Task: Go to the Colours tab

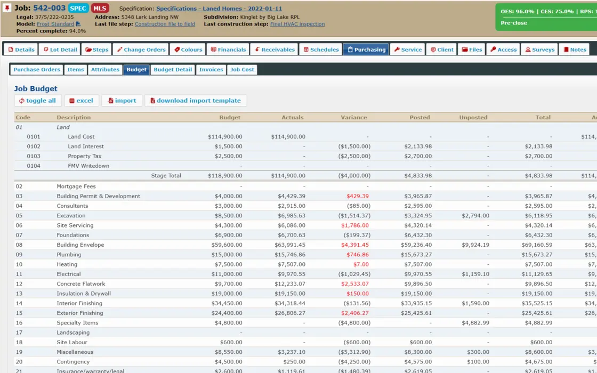Action: (188, 50)
